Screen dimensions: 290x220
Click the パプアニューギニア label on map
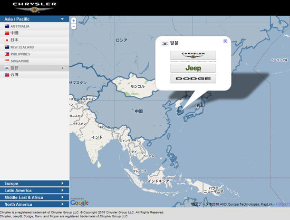coord(214,190)
